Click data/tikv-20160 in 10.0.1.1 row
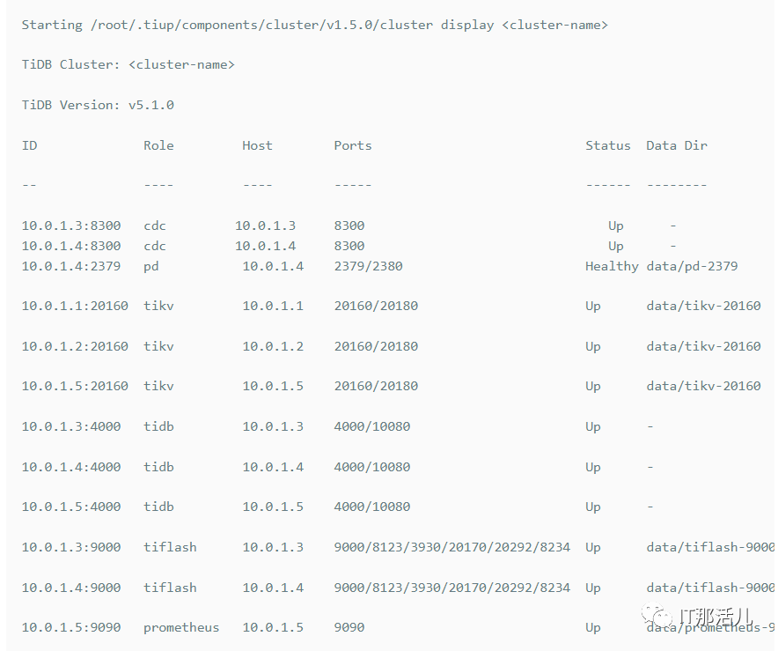This screenshot has height=651, width=778. click(x=703, y=306)
